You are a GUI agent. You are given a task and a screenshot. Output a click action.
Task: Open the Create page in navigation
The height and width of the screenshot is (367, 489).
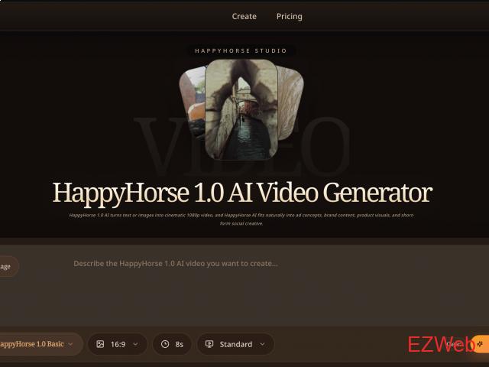point(244,16)
